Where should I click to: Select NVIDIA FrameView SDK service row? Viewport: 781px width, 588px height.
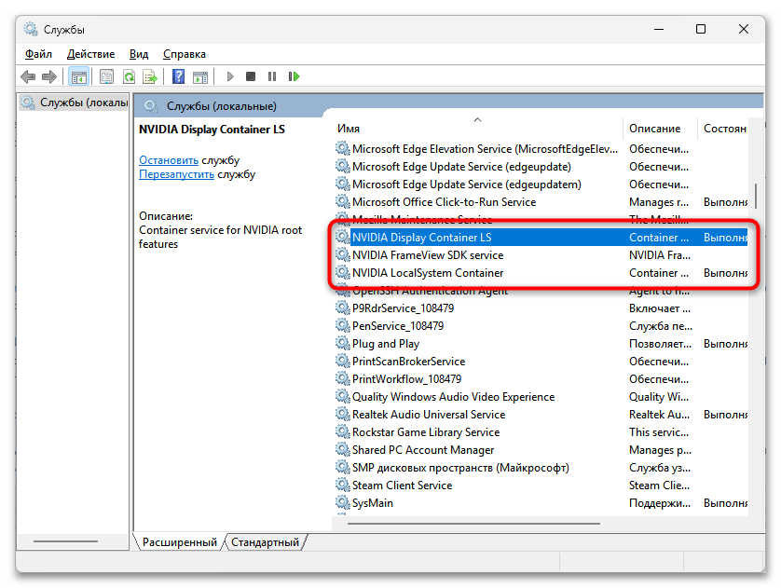pos(541,255)
